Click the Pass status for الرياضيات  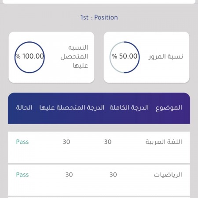pos(22,175)
